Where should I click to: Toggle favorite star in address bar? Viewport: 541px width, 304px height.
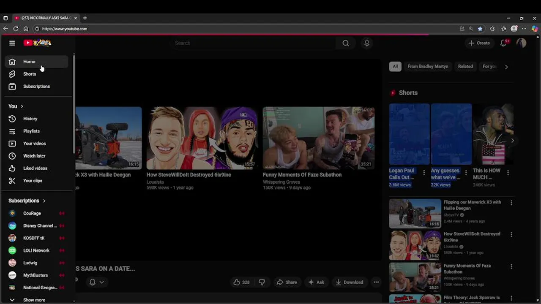[480, 29]
